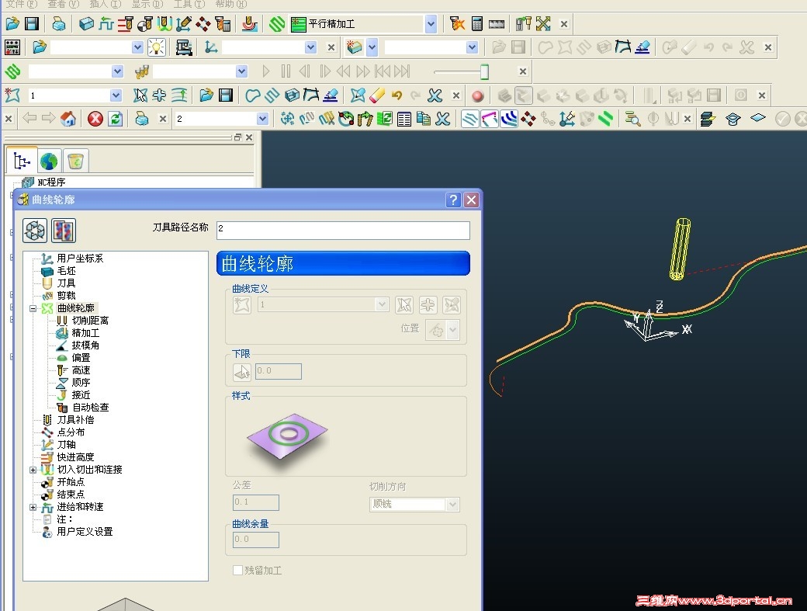Viewport: 807px width, 611px height.
Task: Click the red stop icon in browser toolbar
Action: 95,119
